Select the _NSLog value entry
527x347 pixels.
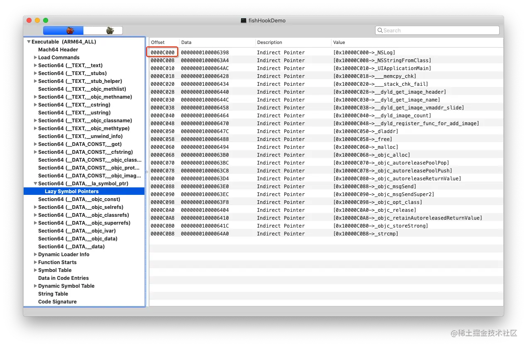[x=364, y=53]
